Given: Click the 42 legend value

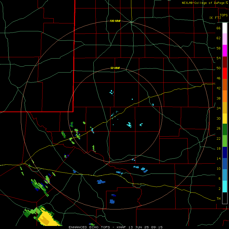Looking at the screenshot, I should click(x=219, y=88).
